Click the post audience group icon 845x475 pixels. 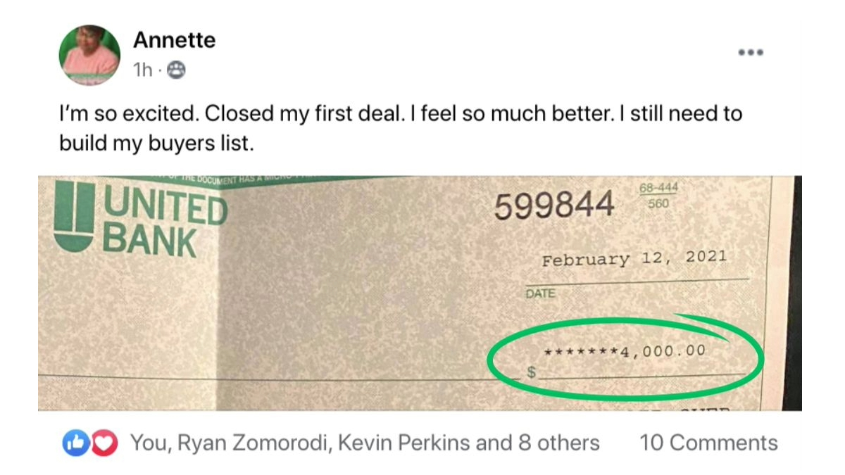(x=178, y=70)
